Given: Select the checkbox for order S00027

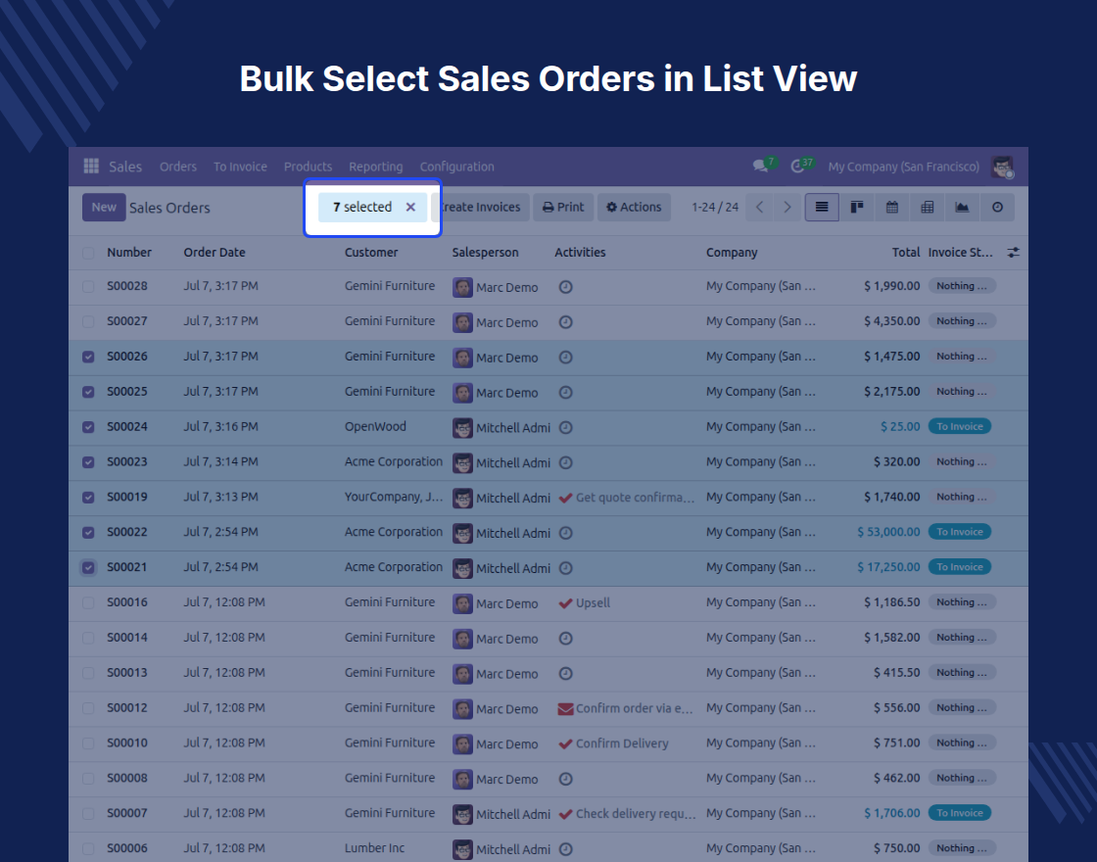Looking at the screenshot, I should [88, 321].
